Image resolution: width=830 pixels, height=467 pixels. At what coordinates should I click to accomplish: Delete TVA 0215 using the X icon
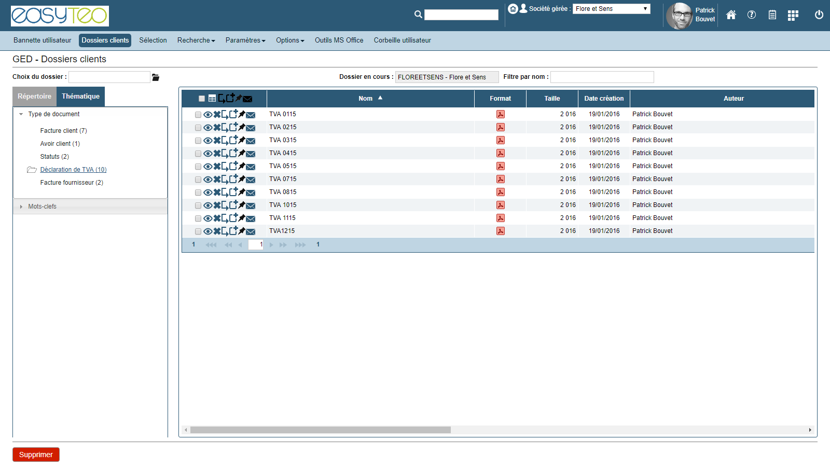(217, 128)
